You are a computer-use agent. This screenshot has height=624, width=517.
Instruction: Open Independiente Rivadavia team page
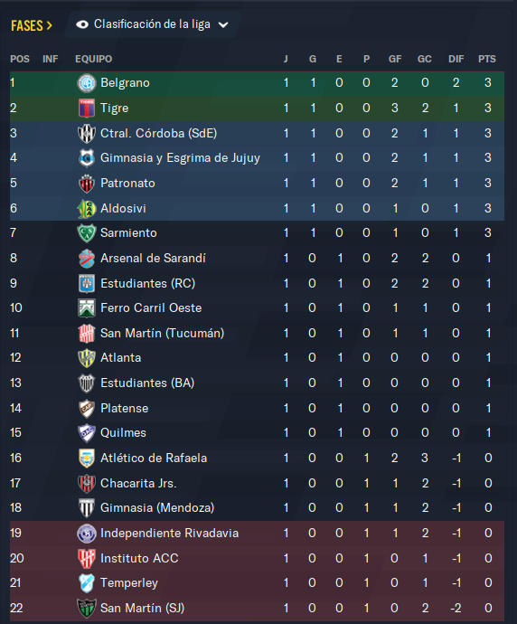tap(169, 534)
